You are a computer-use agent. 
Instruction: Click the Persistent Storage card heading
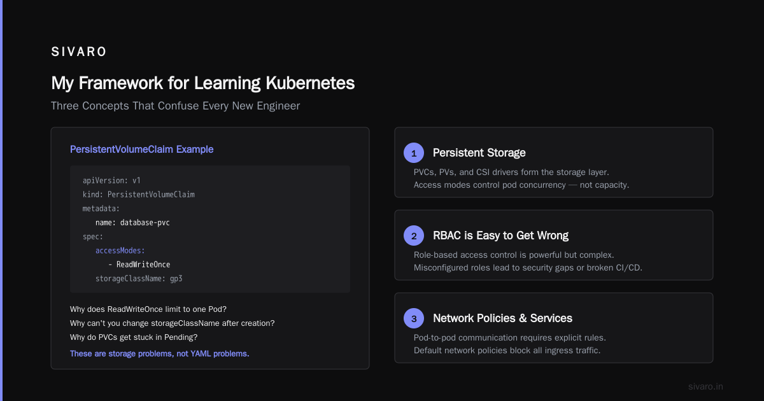(479, 153)
